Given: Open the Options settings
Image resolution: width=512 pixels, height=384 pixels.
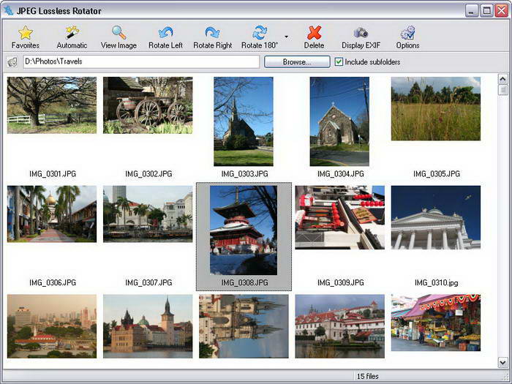Looking at the screenshot, I should [x=407, y=33].
